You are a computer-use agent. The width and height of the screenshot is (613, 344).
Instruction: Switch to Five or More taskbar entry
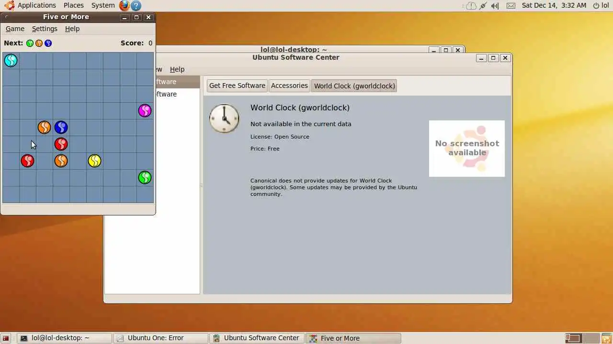(353, 338)
